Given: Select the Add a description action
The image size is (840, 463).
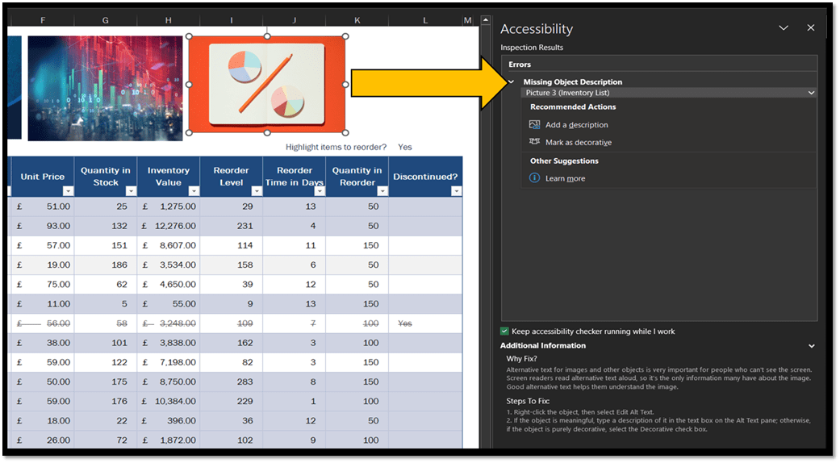Looking at the screenshot, I should click(x=576, y=125).
